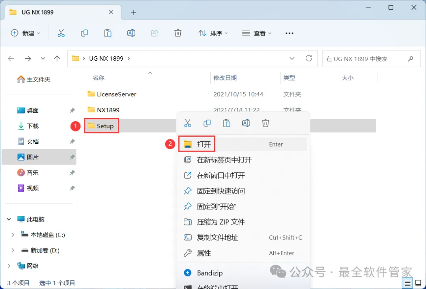Choose 复制文件地址 menu entry
This screenshot has height=289, width=426.
243,237
